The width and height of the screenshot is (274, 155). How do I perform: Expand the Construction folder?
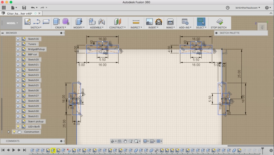pyautogui.click(x=9, y=132)
